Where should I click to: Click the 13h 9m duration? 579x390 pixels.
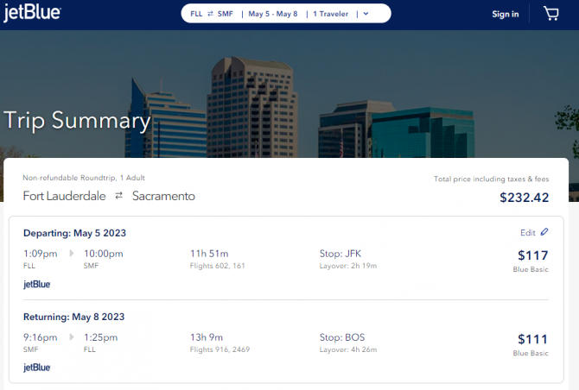click(207, 337)
